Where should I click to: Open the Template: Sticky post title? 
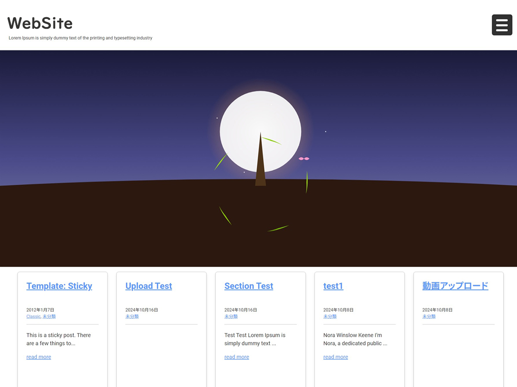(59, 286)
